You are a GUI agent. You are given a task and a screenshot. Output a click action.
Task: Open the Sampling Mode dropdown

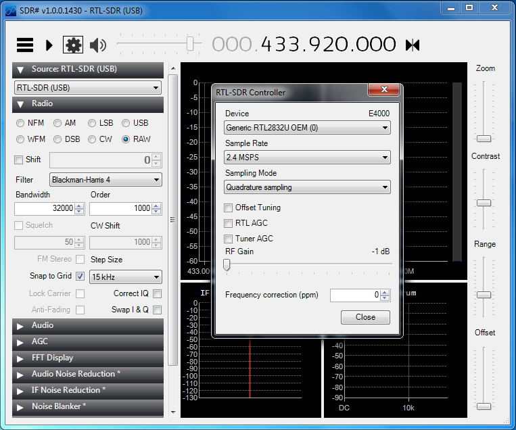(x=307, y=187)
